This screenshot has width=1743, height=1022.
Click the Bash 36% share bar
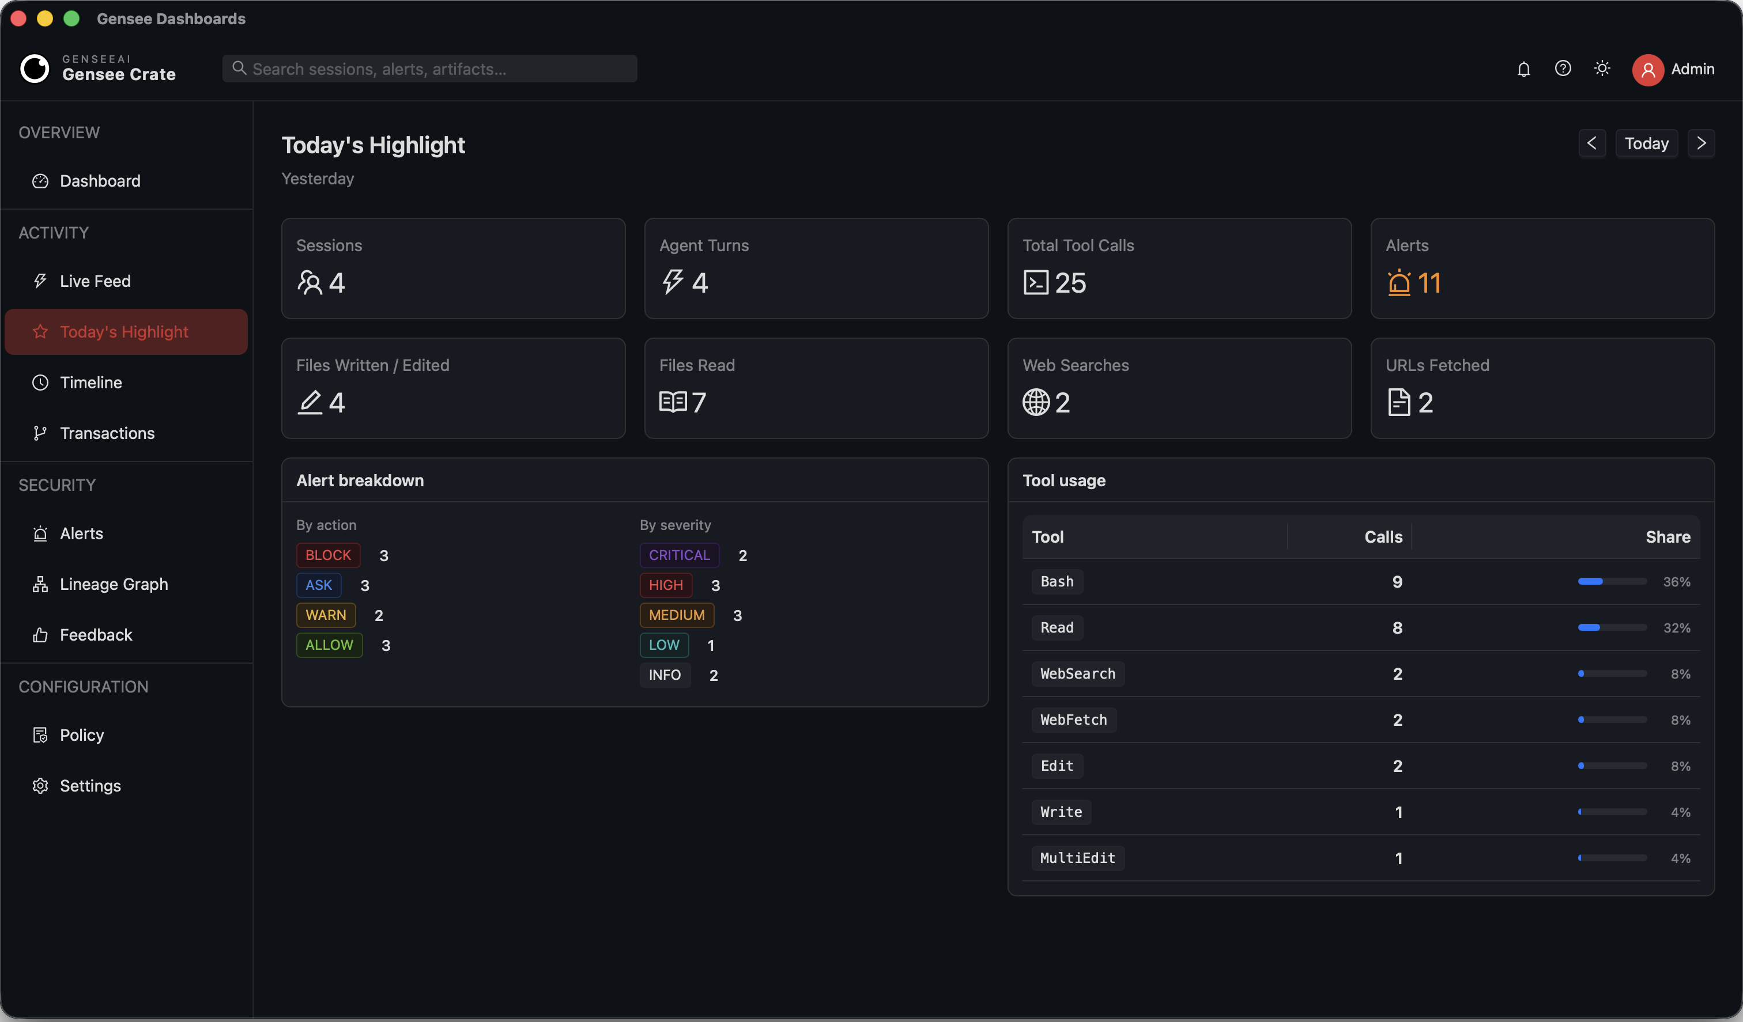(x=1612, y=581)
